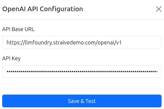
Task: Dismiss the configuration modal using X
Action: (x=159, y=9)
